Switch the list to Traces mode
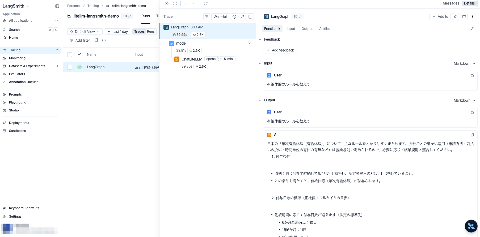The width and height of the screenshot is (480, 237). point(139,32)
